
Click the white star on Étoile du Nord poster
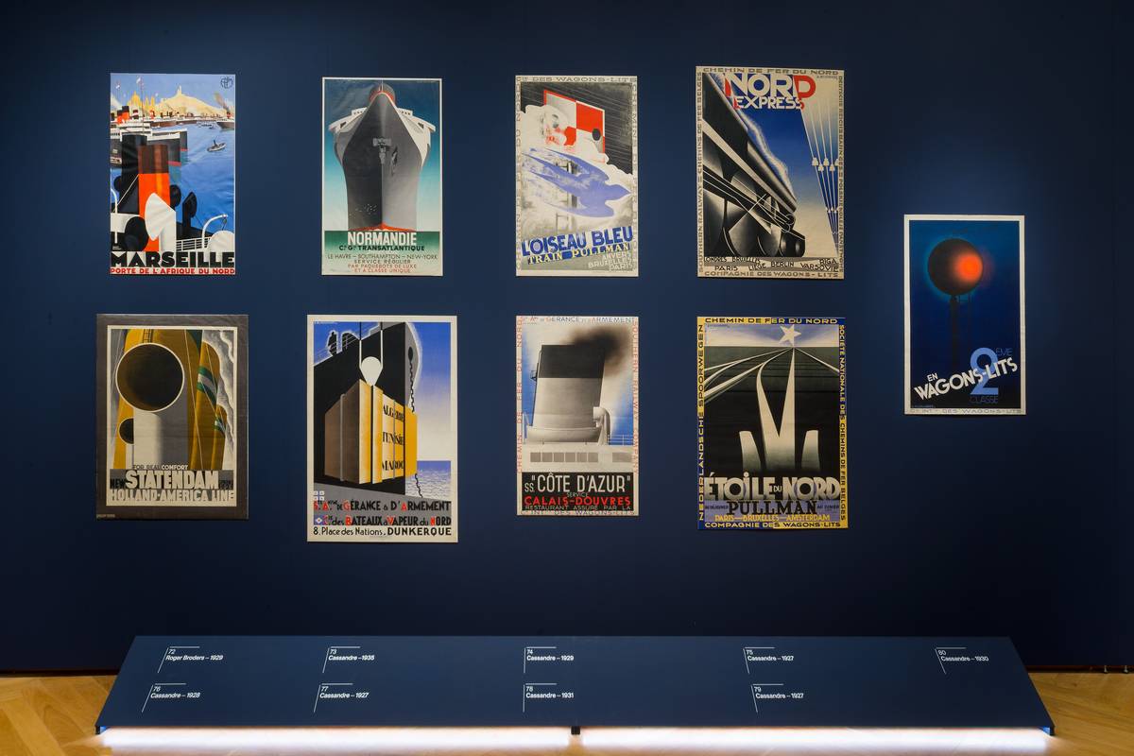pos(789,334)
